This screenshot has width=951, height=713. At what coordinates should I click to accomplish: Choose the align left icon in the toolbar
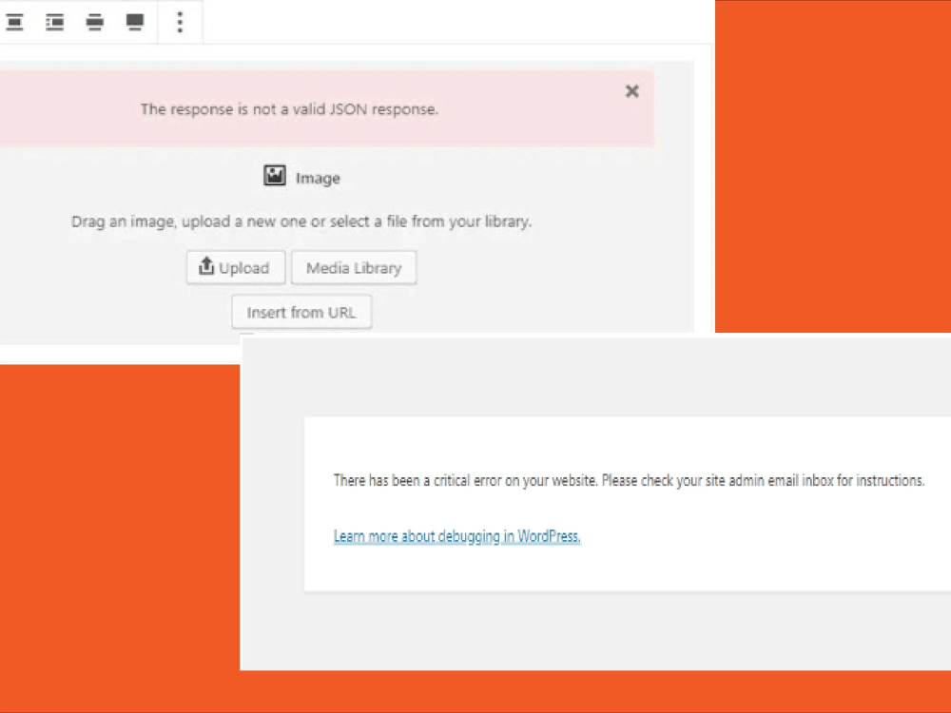point(54,21)
